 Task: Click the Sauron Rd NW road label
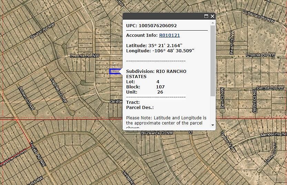42,31
